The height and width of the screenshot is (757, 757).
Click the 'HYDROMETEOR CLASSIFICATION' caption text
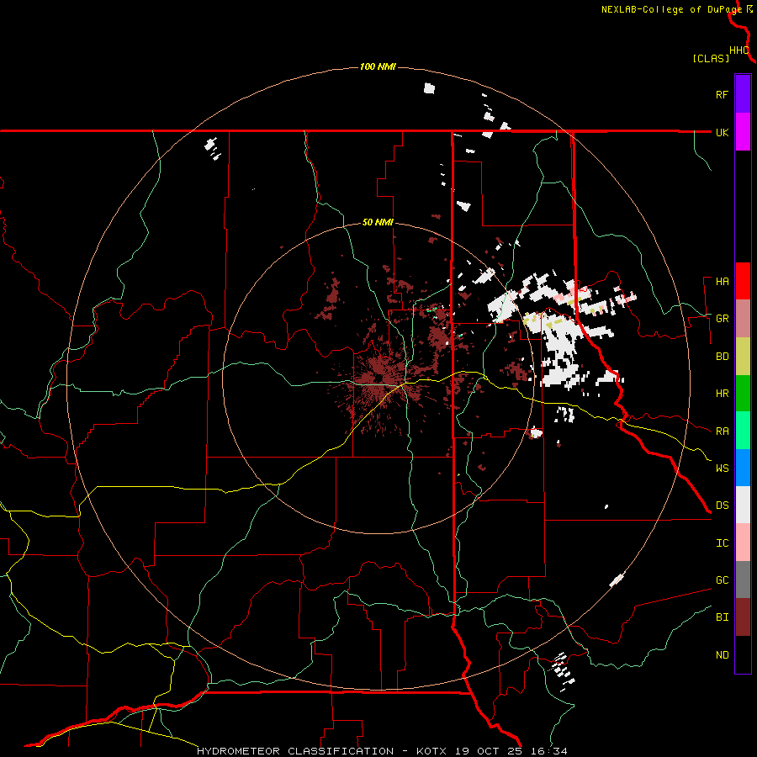click(295, 751)
